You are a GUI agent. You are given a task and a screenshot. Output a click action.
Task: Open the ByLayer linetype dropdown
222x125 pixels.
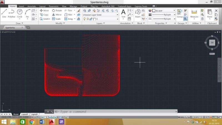click(164, 19)
